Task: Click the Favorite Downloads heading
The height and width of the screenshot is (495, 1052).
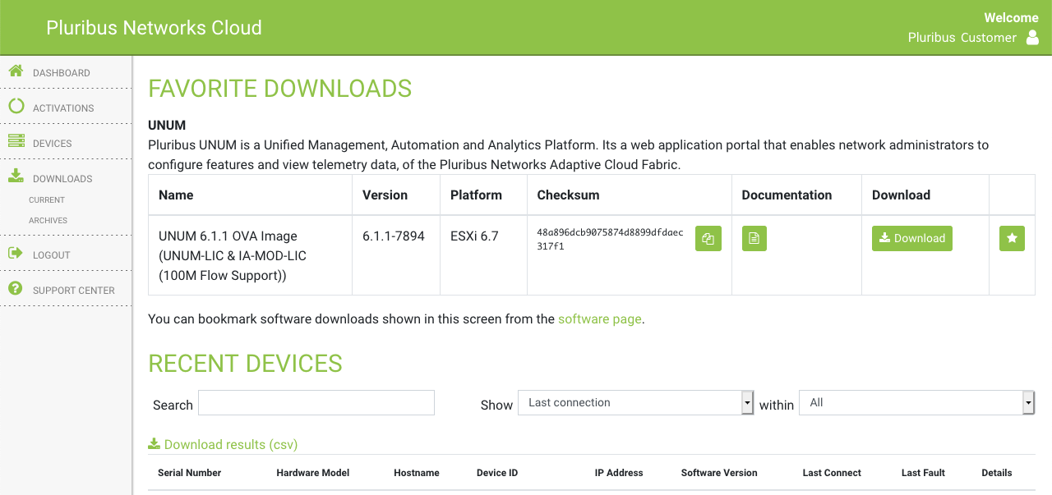Action: point(280,89)
